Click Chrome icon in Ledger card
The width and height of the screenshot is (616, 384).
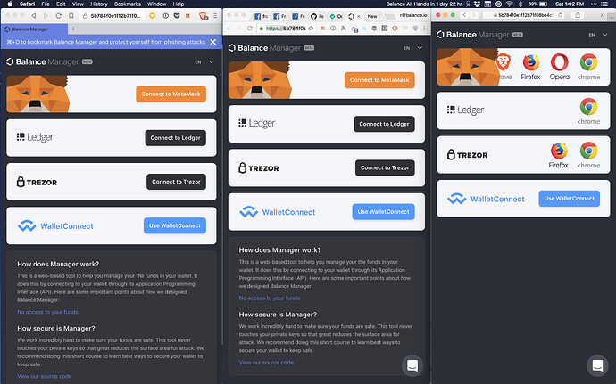click(588, 111)
